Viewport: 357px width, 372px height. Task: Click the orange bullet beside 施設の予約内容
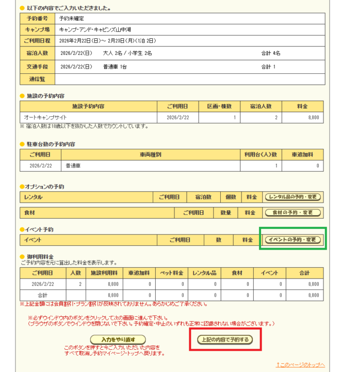(x=22, y=96)
